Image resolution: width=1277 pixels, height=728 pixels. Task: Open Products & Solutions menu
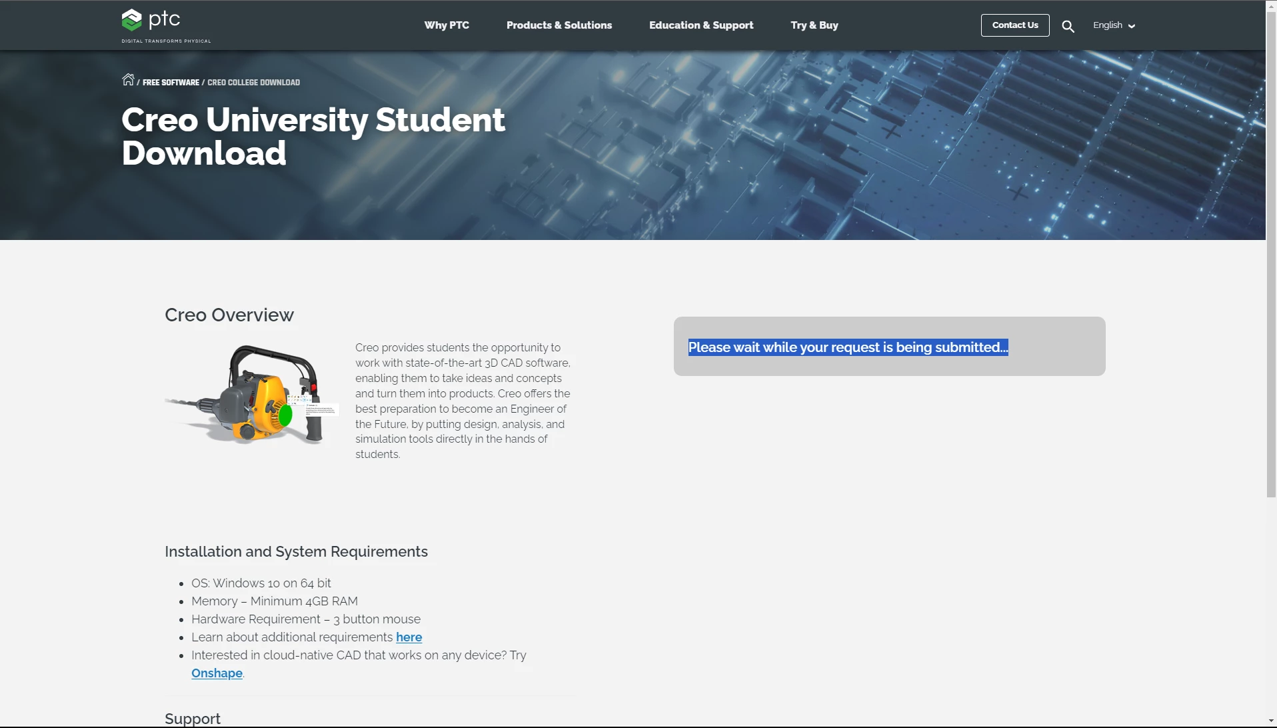(559, 25)
